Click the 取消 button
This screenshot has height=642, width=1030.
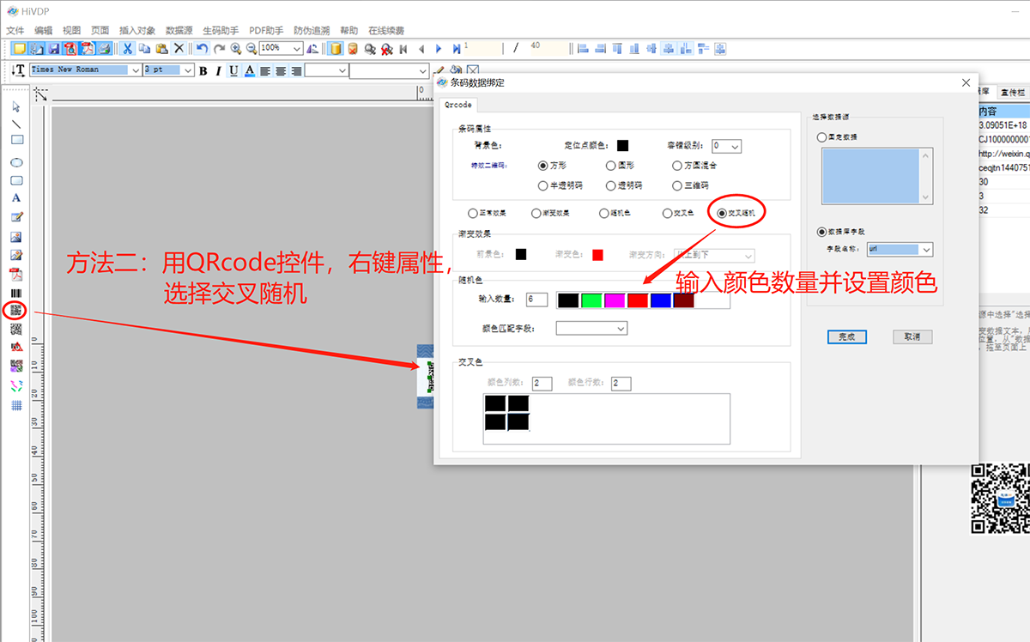912,337
